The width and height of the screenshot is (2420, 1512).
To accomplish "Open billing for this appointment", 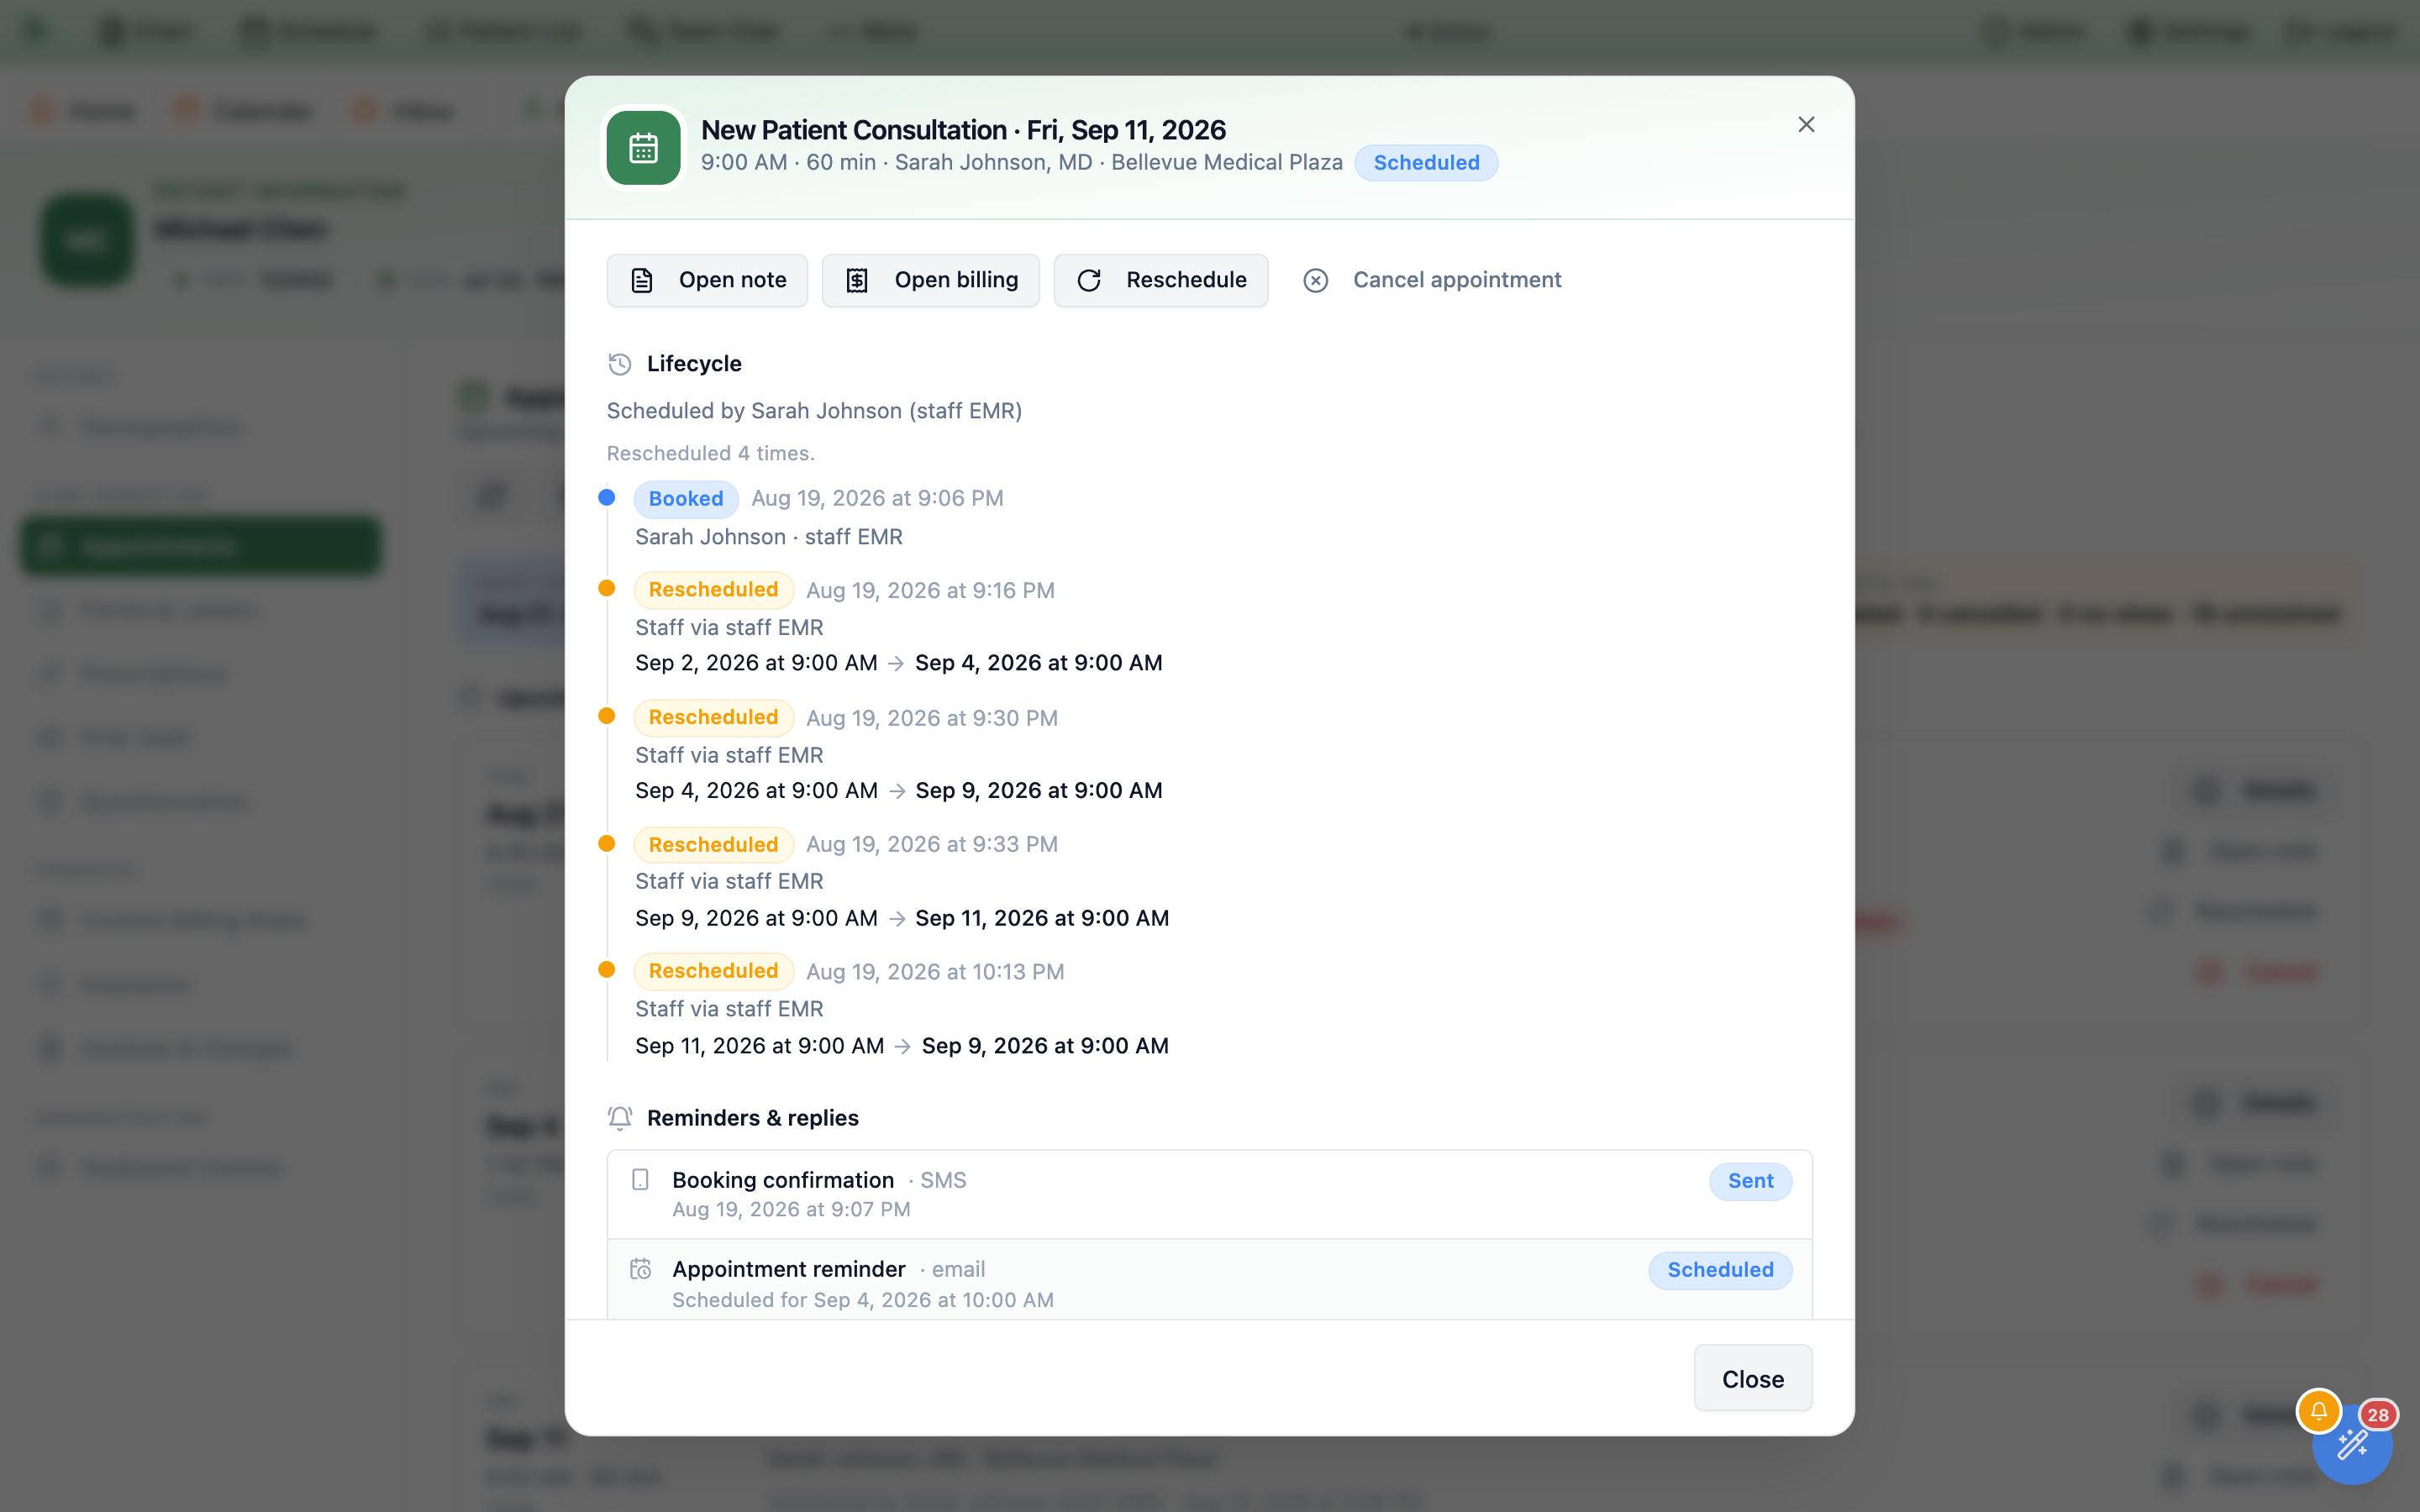I will 931,280.
